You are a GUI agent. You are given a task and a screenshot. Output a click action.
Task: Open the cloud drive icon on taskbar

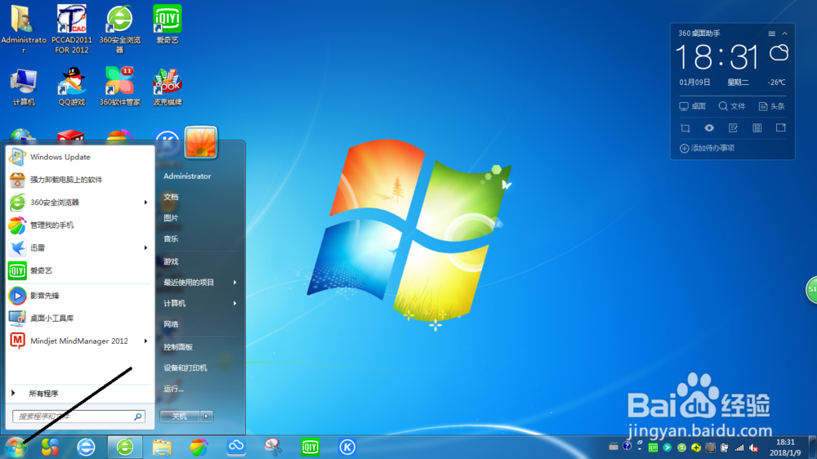(x=236, y=447)
